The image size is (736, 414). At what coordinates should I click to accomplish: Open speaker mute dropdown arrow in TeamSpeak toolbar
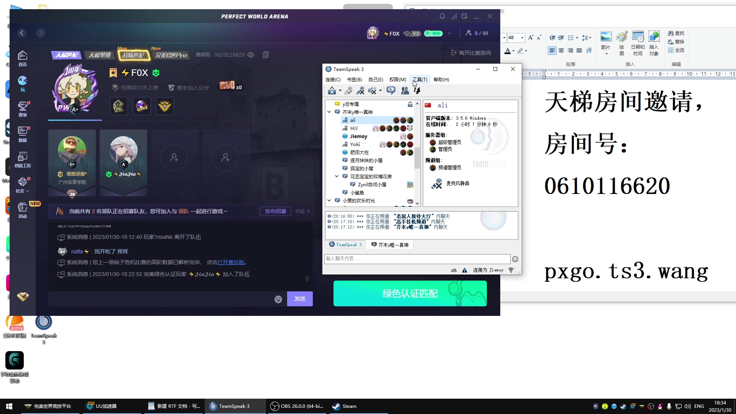(x=380, y=91)
